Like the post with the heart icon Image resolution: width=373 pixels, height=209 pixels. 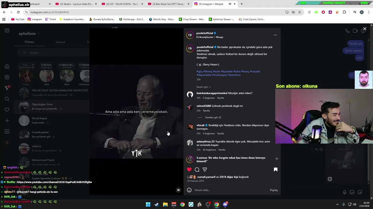(189, 170)
